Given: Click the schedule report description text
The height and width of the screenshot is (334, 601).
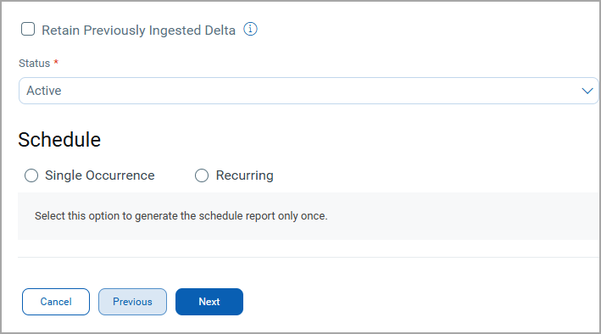Looking at the screenshot, I should pyautogui.click(x=181, y=216).
